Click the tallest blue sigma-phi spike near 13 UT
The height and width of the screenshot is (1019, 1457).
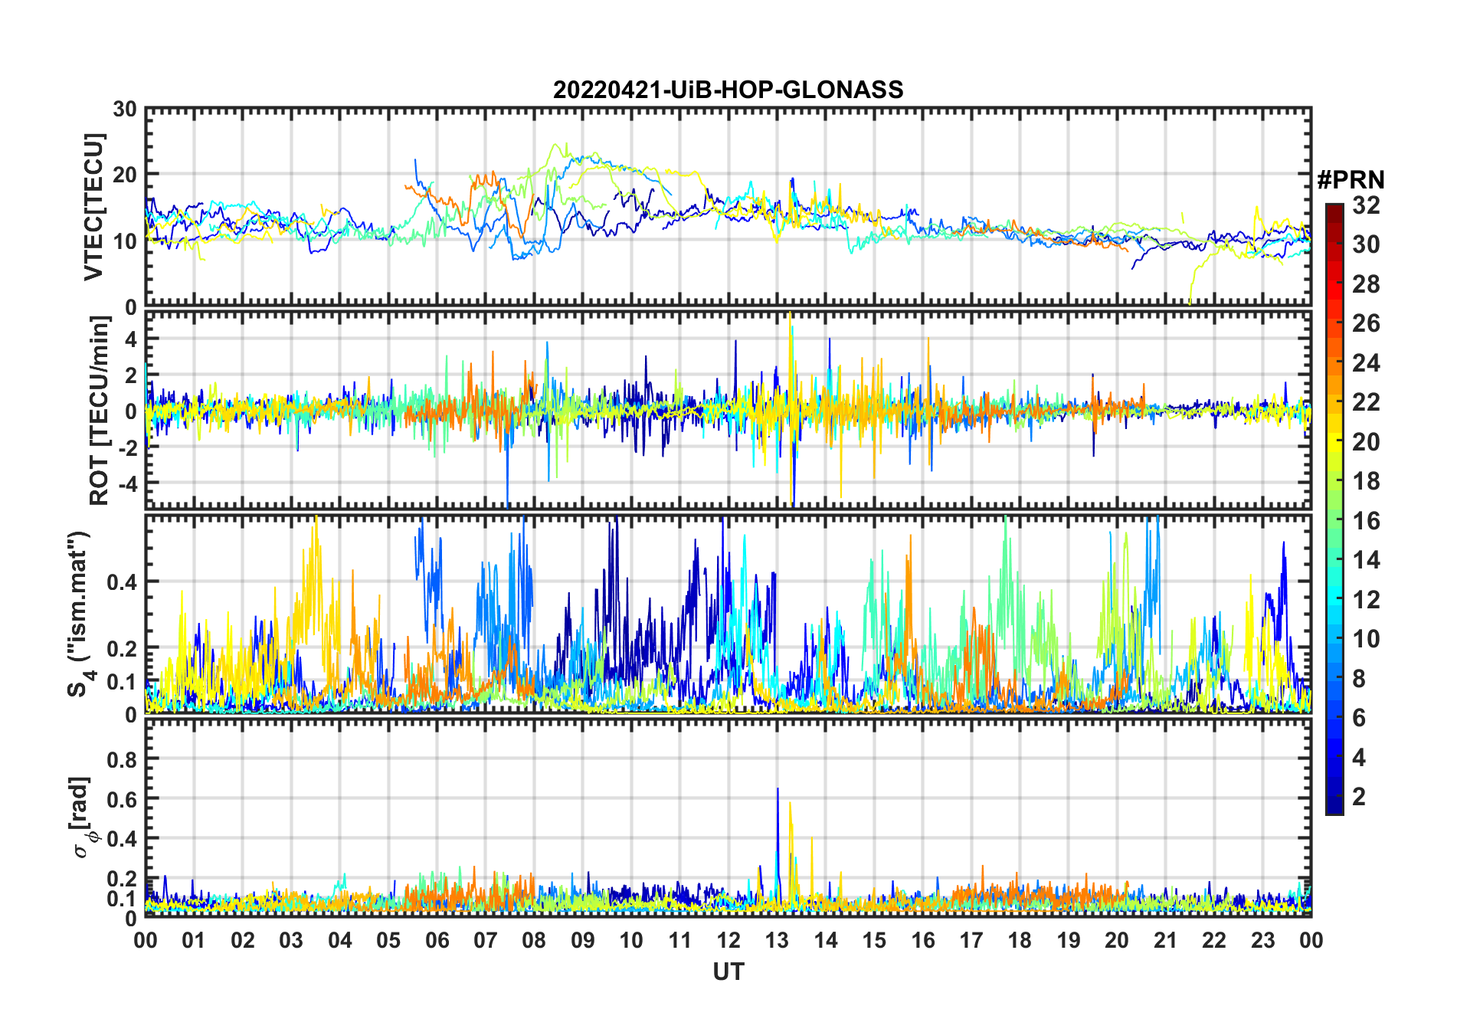point(778,791)
